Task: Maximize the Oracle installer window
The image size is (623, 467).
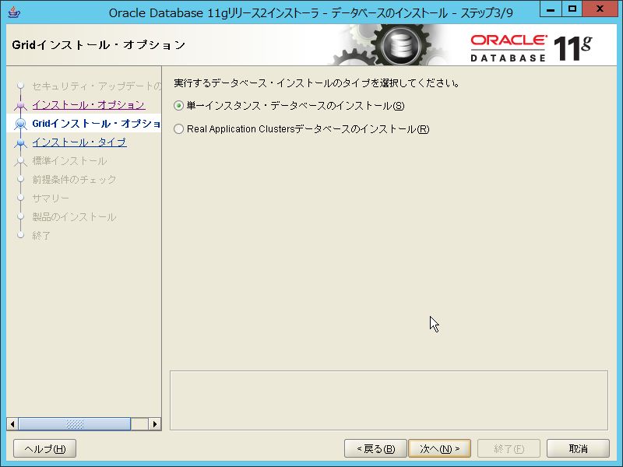Action: point(572,10)
